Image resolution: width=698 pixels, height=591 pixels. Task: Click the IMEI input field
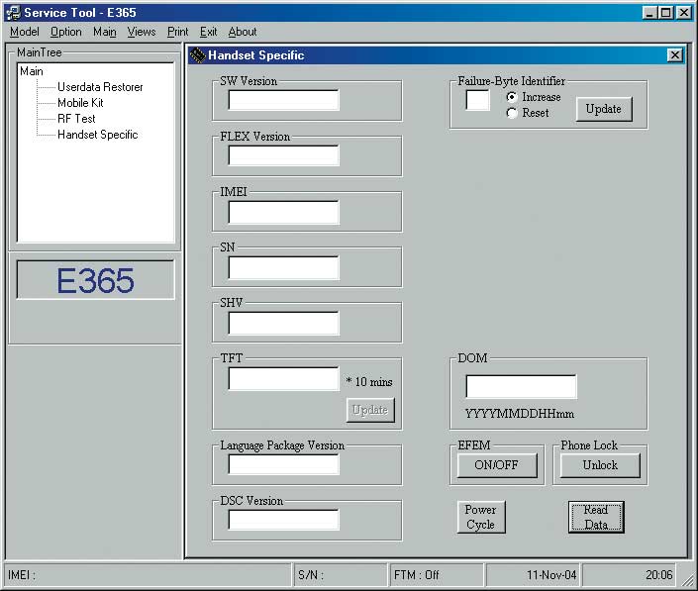pyautogui.click(x=283, y=212)
